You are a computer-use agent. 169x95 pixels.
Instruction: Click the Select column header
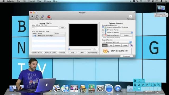point(35,34)
